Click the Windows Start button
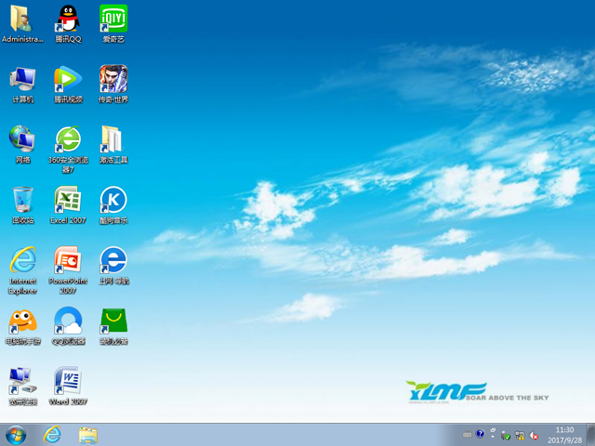Screen dimensions: 595x446 coord(16,434)
